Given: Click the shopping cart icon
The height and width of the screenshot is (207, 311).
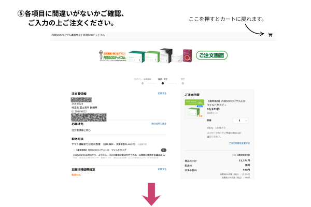Looking at the screenshot, I should point(270,35).
